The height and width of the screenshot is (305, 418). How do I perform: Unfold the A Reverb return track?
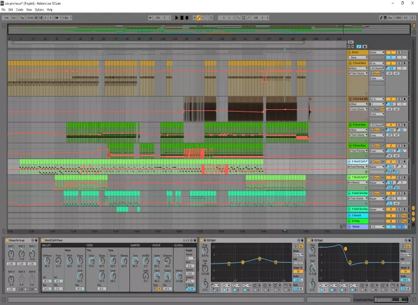[x=349, y=216]
